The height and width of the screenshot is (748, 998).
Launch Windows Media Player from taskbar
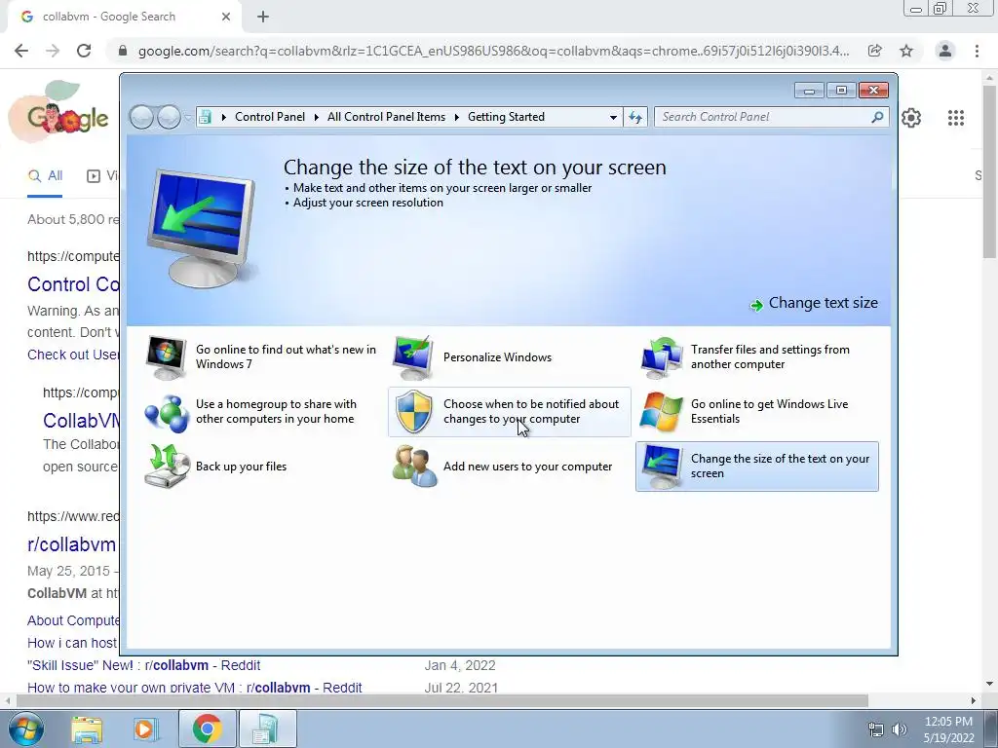[x=145, y=729]
